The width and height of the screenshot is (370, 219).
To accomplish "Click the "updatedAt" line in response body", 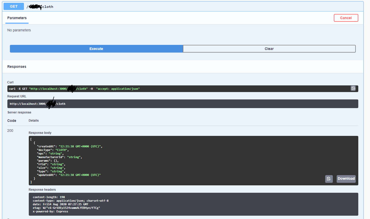I will 69,175.
